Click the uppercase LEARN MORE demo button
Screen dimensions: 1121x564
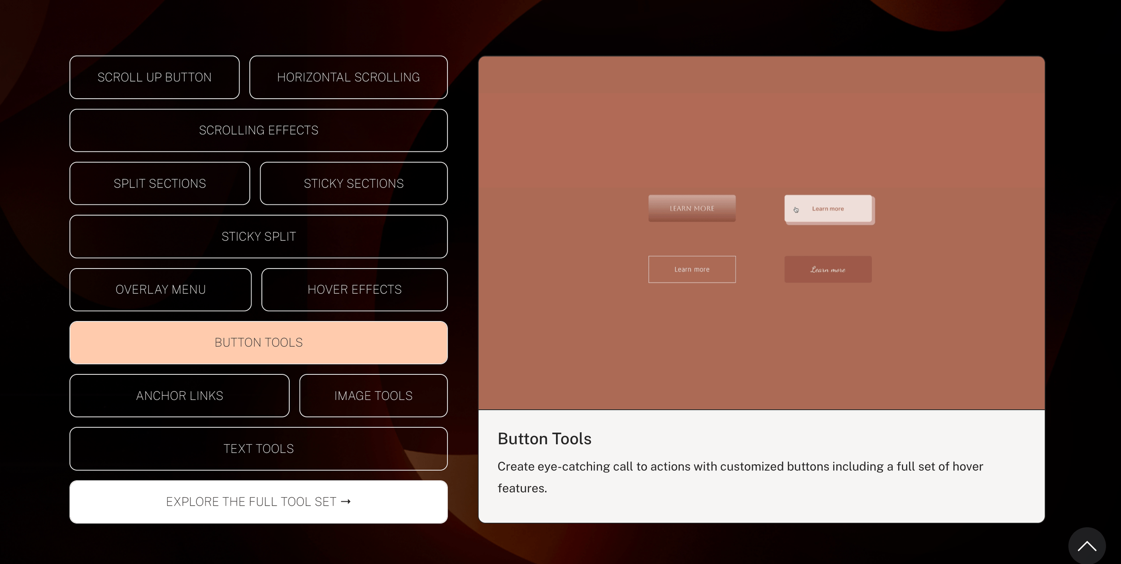click(x=691, y=208)
